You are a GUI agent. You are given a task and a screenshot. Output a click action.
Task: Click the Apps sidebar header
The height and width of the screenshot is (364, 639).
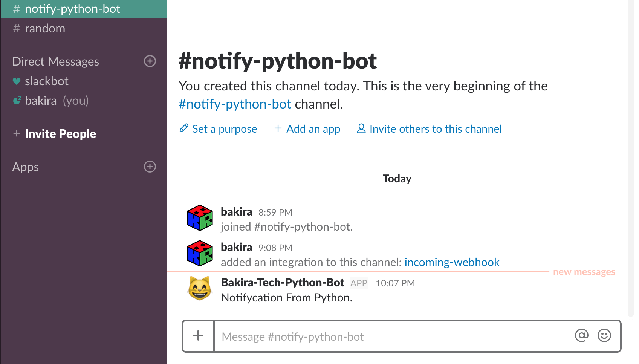pos(25,167)
